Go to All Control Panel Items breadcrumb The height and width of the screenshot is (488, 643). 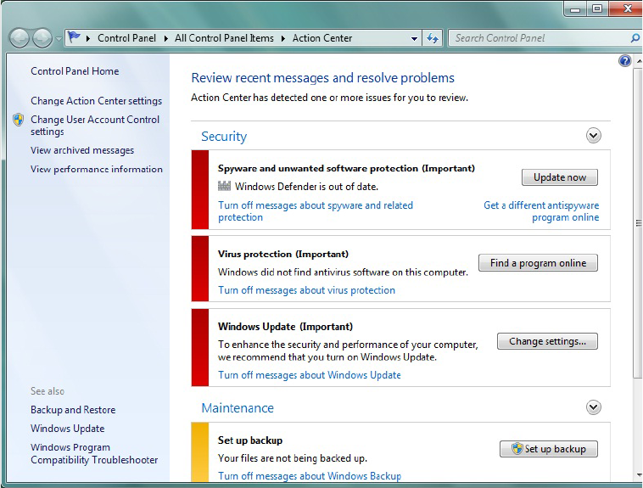point(224,38)
